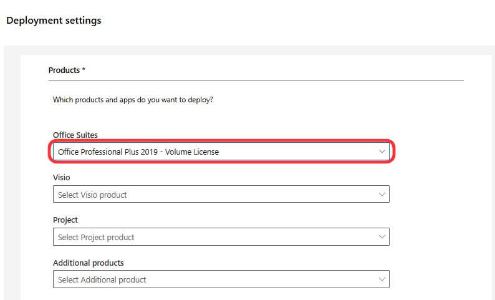Click the chevron arrow in Additional products dropdown
The height and width of the screenshot is (300, 495).
[x=382, y=279]
